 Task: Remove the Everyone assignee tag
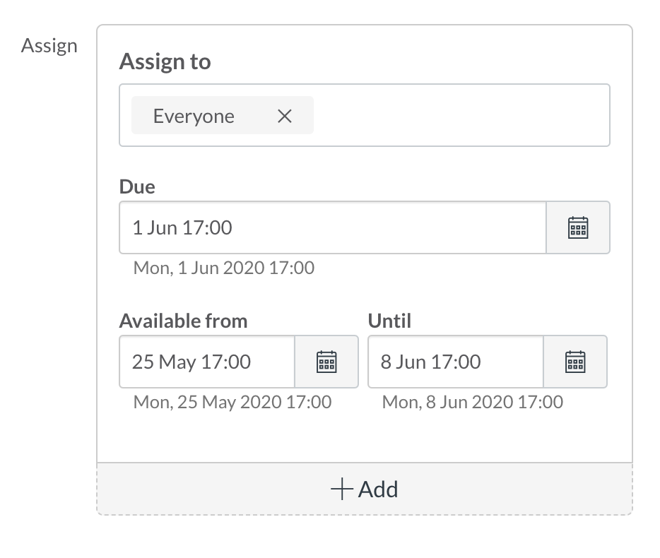pos(285,116)
